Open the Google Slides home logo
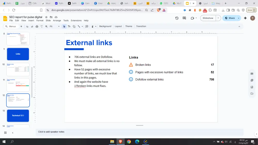This screenshot has height=145, width=258. point(5,19)
